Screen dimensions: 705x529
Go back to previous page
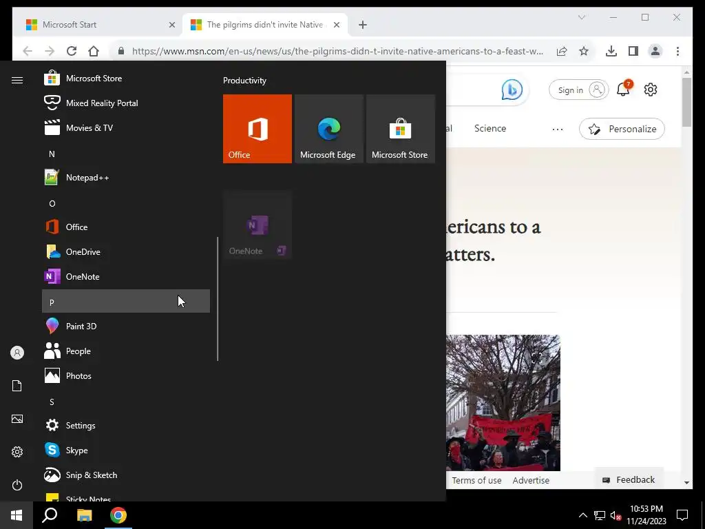(28, 51)
